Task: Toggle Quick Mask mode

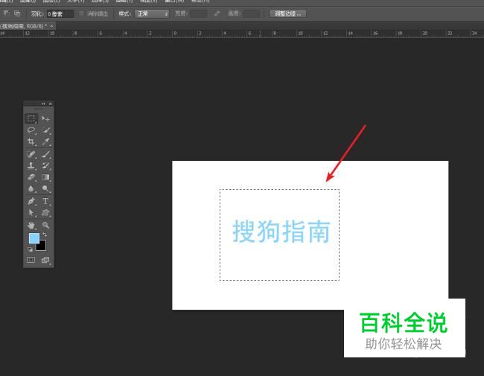Action: click(31, 260)
